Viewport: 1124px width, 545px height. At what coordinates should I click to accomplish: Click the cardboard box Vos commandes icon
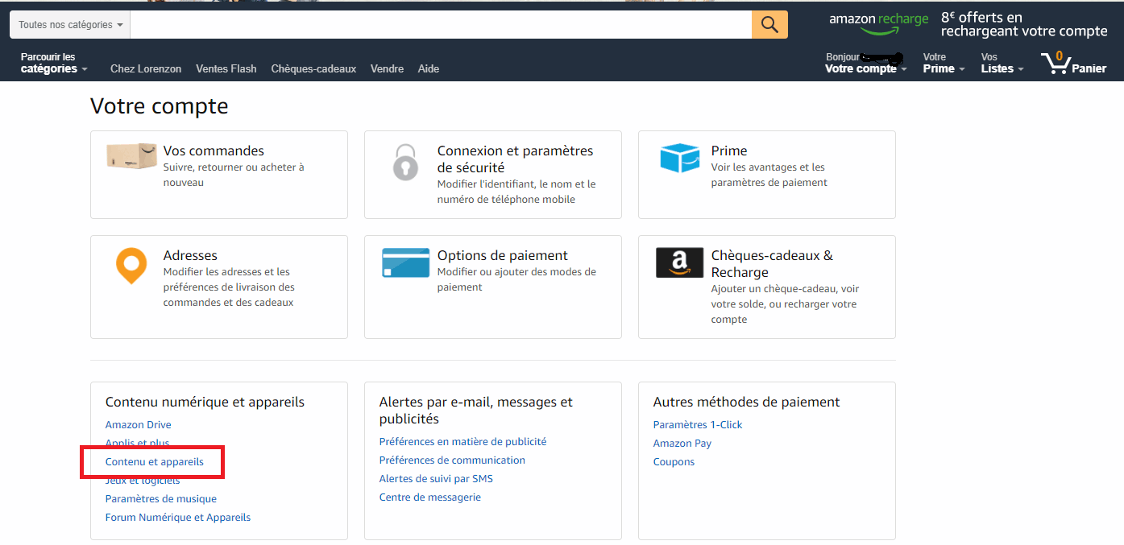pos(131,156)
